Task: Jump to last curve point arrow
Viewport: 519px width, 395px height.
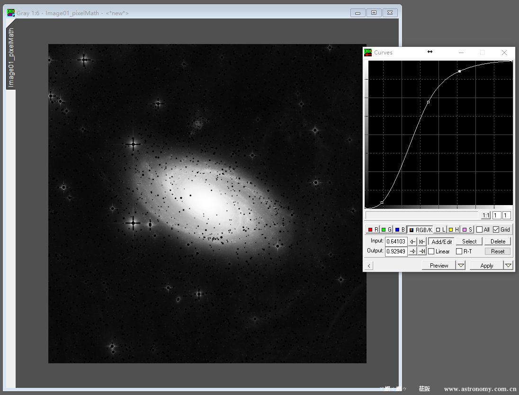Action: [422, 251]
